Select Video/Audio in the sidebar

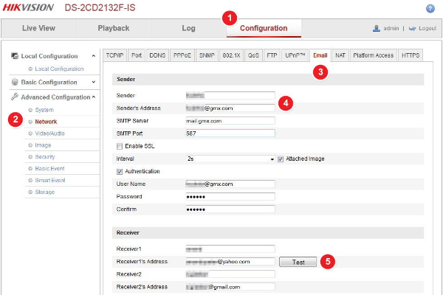pos(49,133)
